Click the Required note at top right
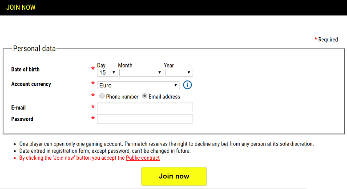 [x=328, y=39]
